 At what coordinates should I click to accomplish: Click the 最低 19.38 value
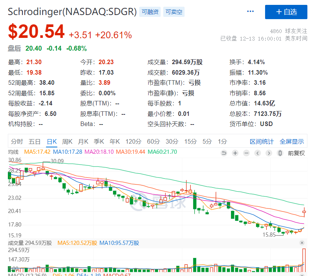[34, 72]
